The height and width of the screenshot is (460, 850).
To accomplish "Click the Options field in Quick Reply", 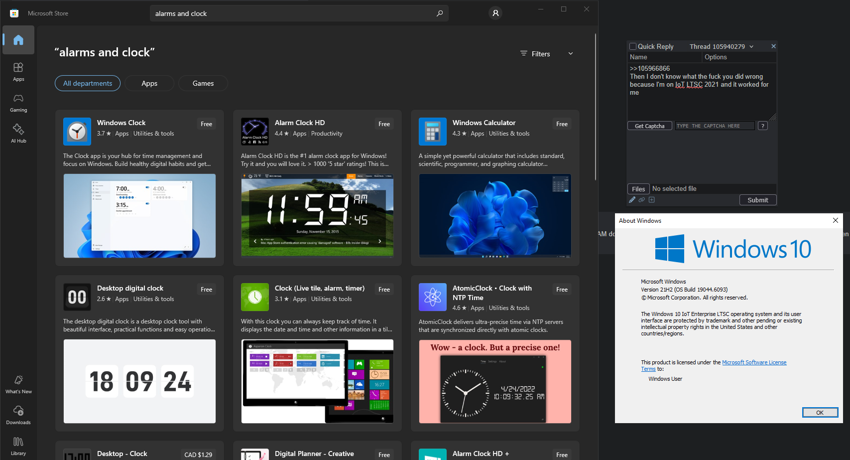I will [739, 57].
